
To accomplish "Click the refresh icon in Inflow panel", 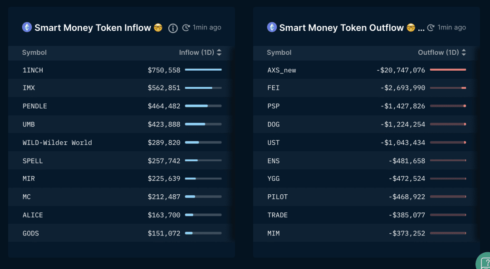I will click(186, 28).
